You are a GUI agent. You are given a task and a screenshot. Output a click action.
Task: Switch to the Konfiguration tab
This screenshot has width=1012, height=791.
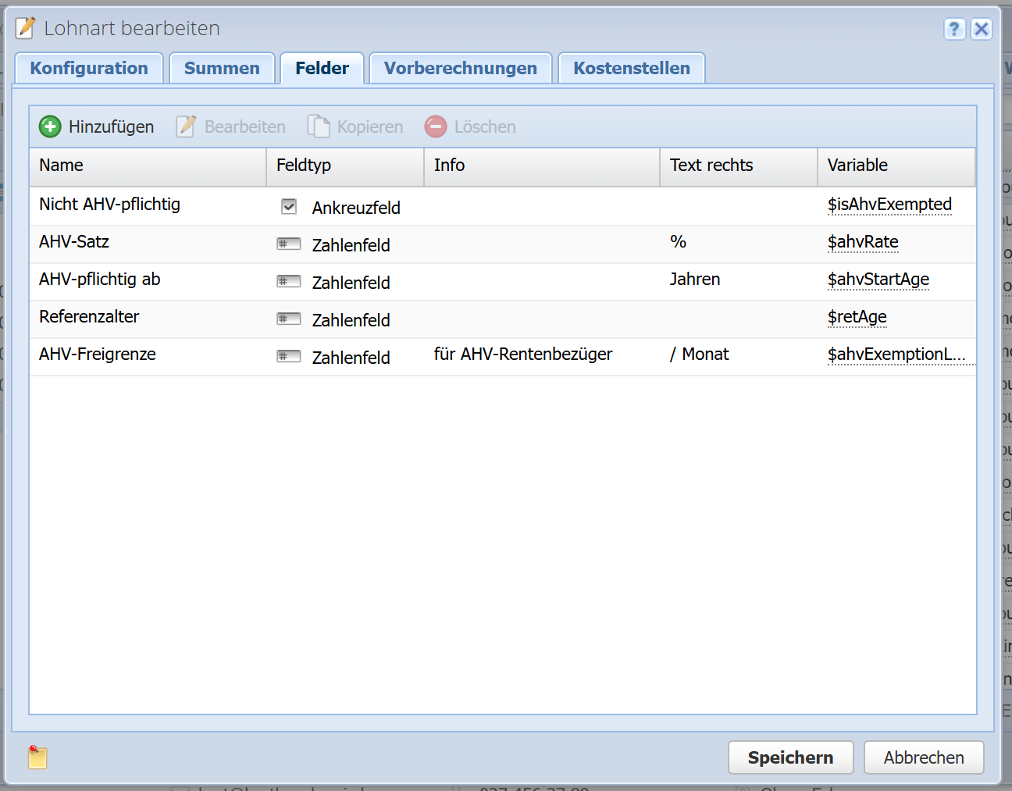[x=89, y=69]
